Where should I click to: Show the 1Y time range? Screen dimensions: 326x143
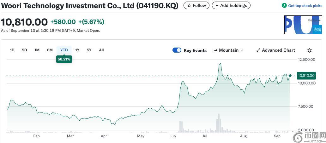(x=77, y=50)
